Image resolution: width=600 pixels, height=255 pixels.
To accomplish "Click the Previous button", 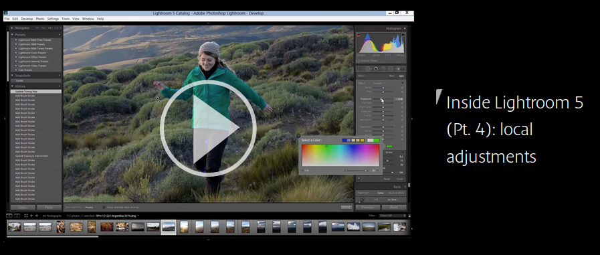I will tap(368, 207).
